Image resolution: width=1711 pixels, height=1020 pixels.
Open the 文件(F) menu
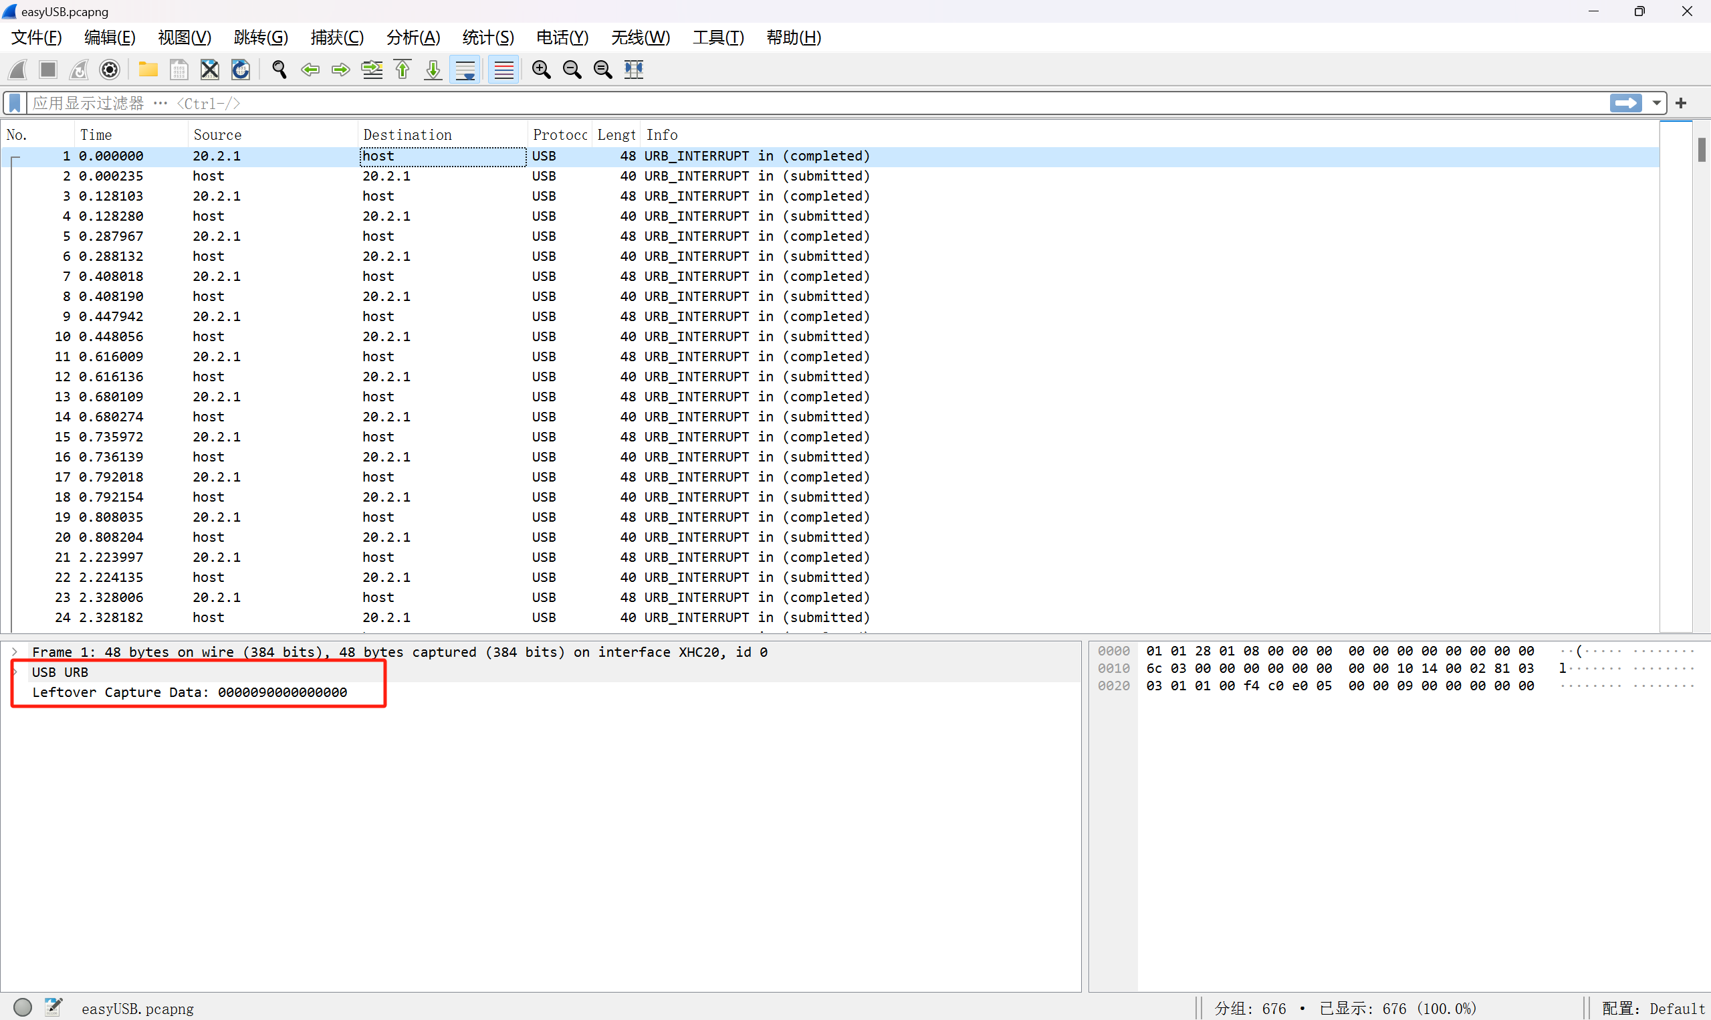tap(36, 38)
